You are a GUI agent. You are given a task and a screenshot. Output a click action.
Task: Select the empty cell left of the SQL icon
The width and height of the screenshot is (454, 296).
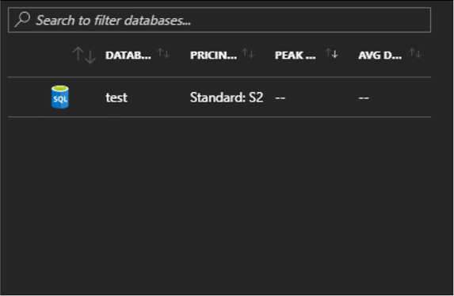[28, 97]
